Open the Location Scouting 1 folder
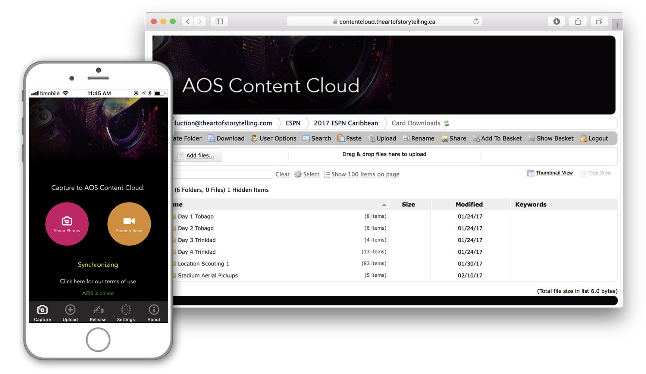Image resolution: width=646 pixels, height=374 pixels. click(x=203, y=264)
